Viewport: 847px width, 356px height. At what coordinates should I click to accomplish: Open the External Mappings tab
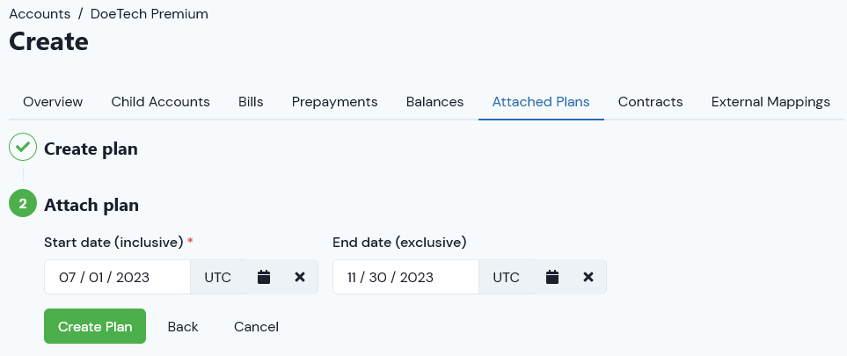[x=770, y=102]
